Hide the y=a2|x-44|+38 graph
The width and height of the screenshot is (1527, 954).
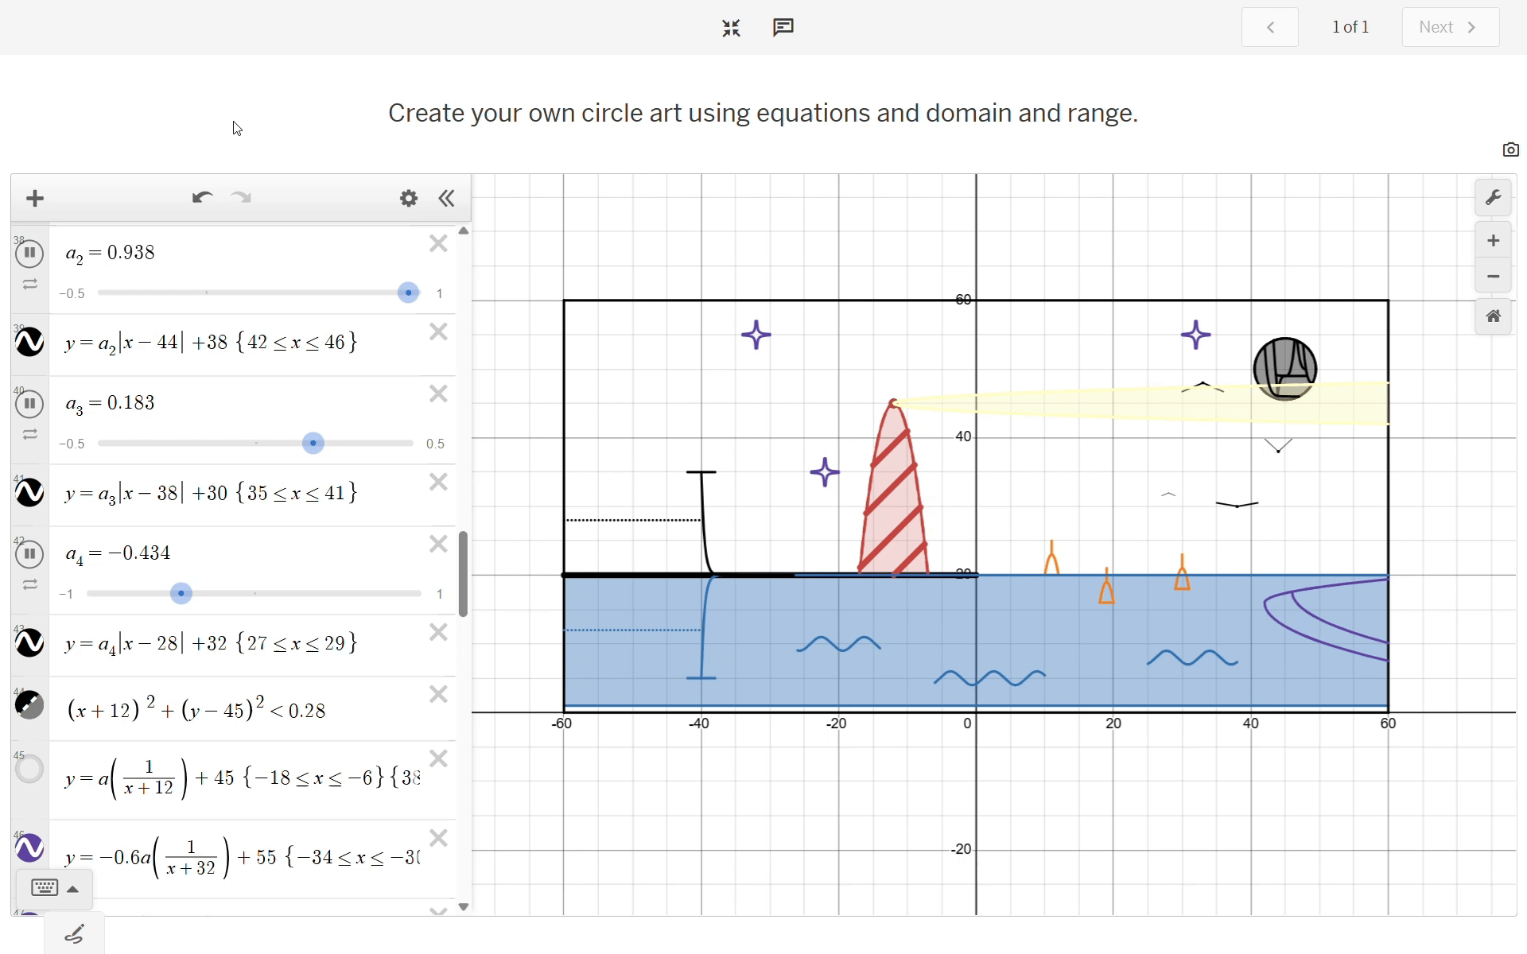tap(29, 342)
